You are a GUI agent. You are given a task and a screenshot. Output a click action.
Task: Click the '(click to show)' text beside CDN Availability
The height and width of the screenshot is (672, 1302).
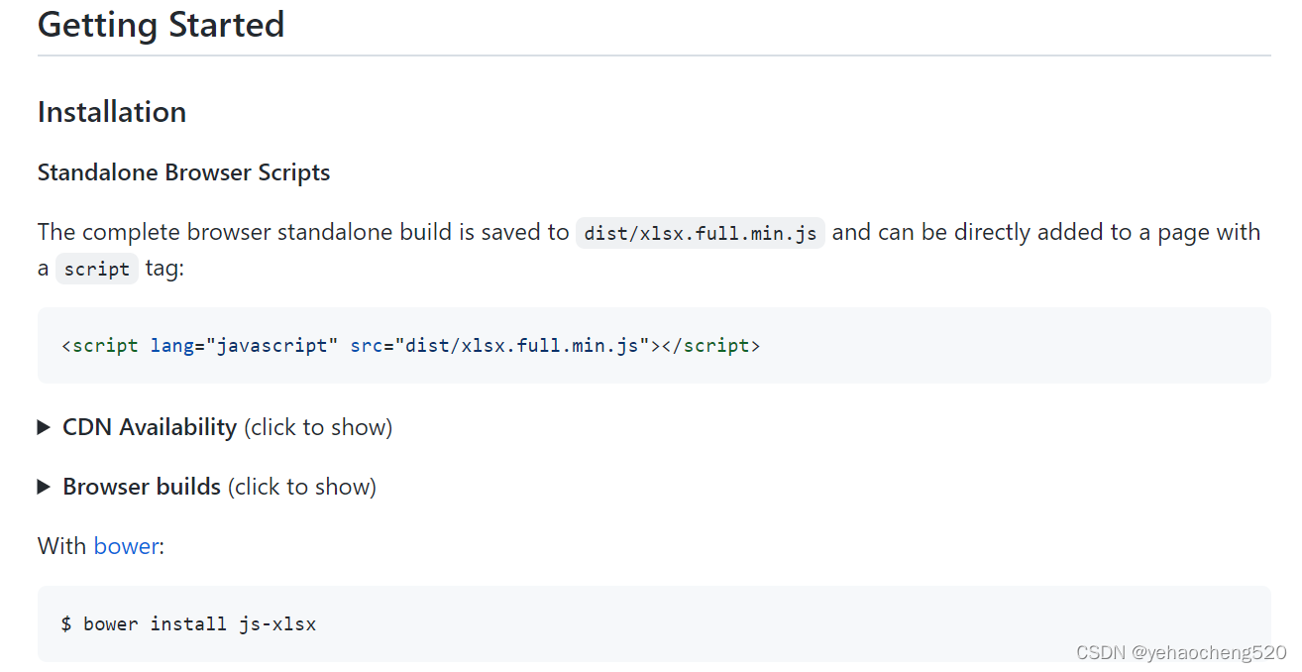(x=318, y=427)
